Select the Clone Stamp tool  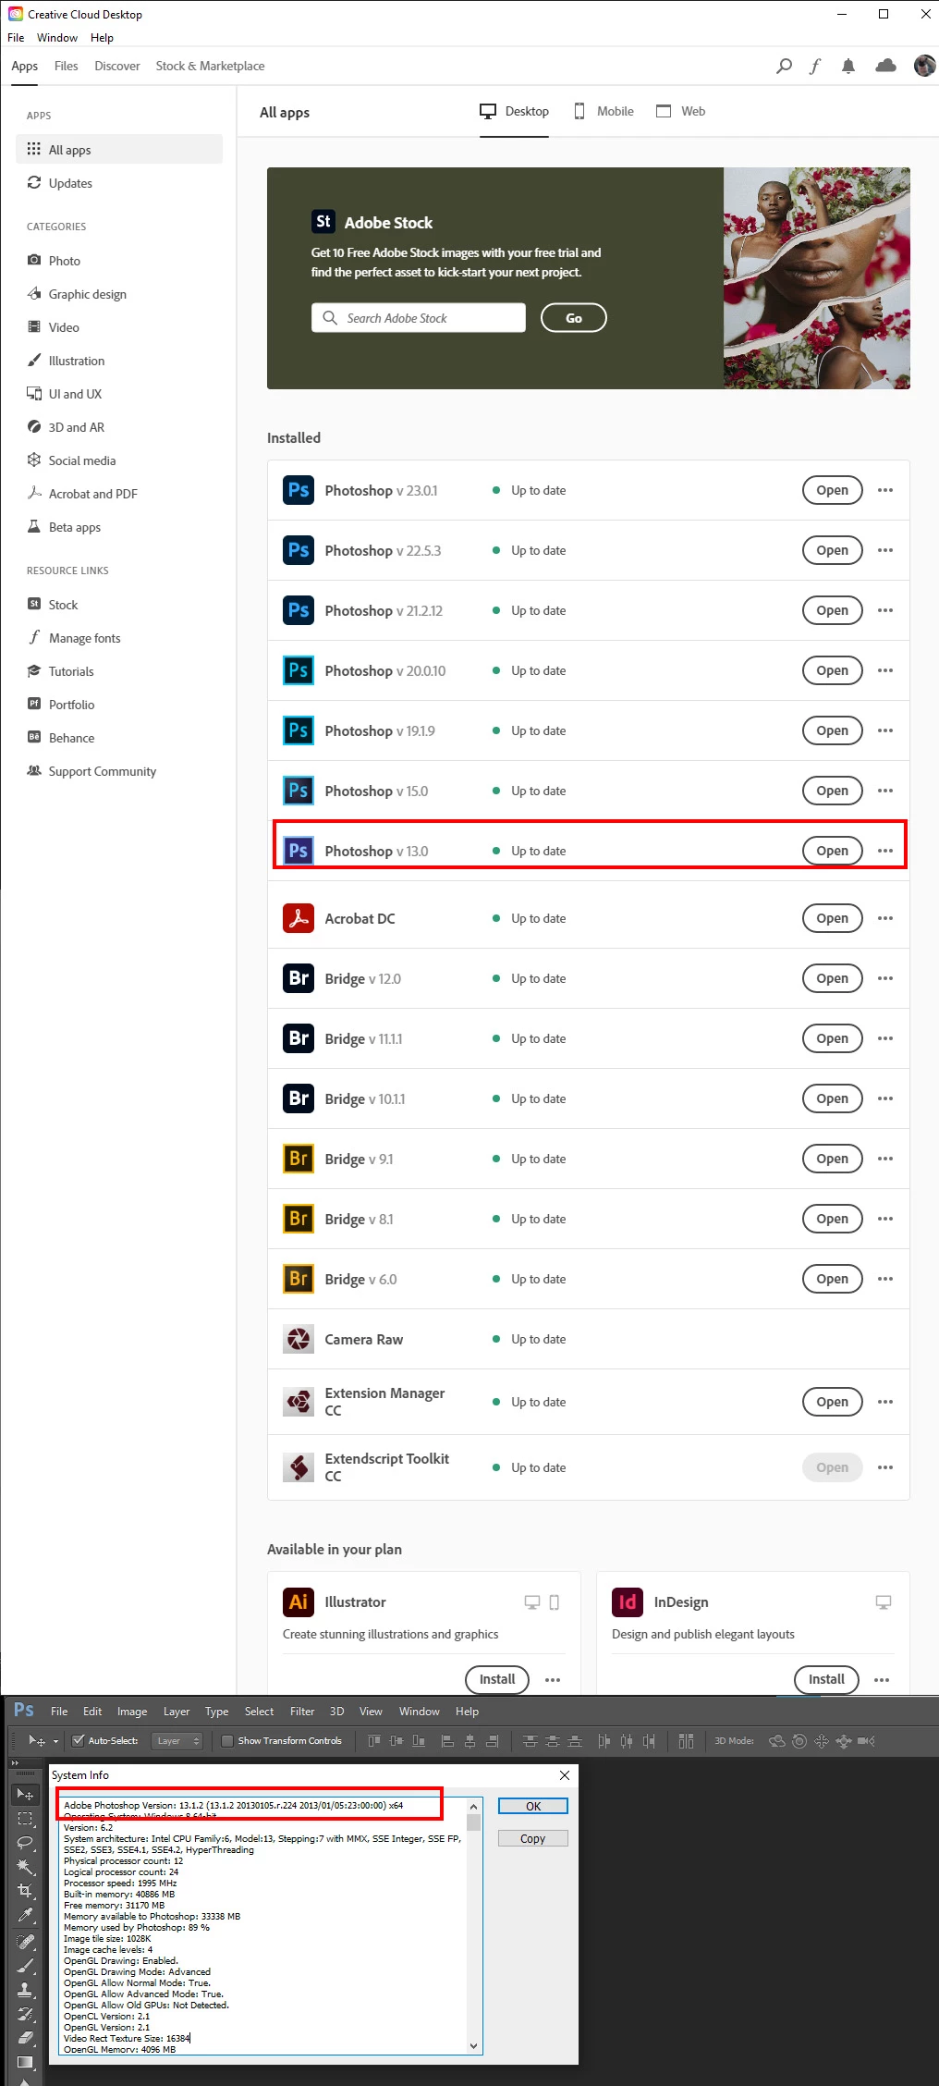pos(25,1990)
